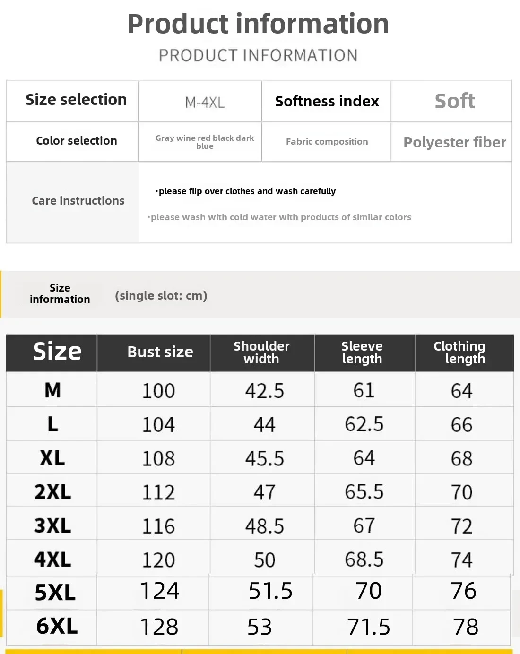Viewport: 520px width, 654px height.
Task: Click the cold water wash care line
Action: click(x=280, y=217)
